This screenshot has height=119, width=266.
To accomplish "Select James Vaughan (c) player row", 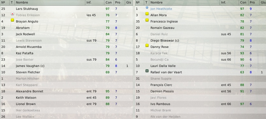I will (66, 66).
